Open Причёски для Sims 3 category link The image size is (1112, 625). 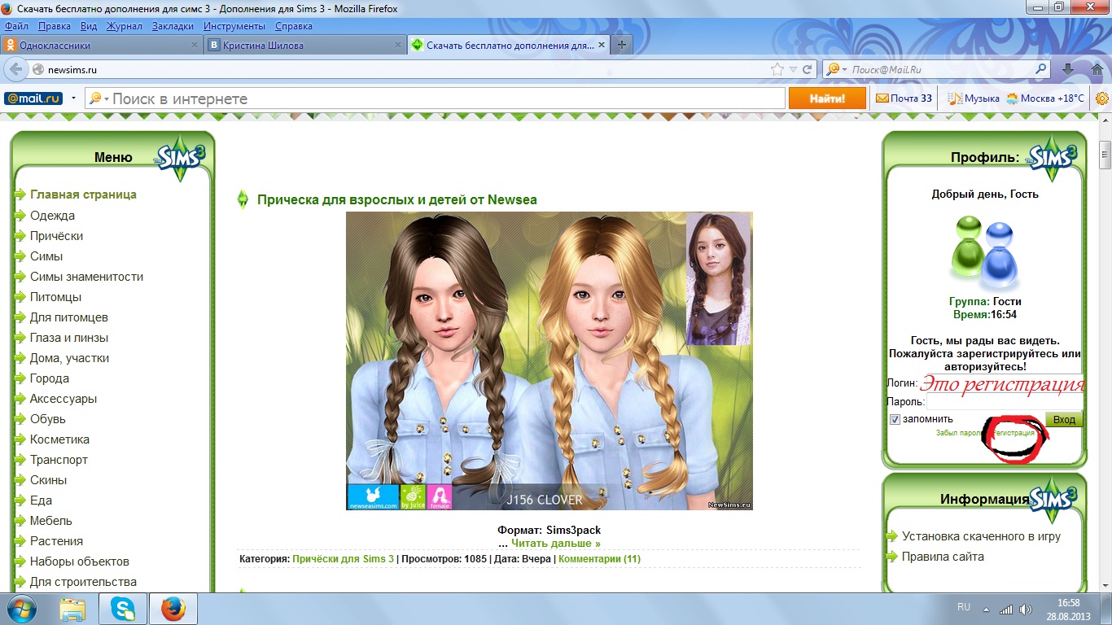(343, 559)
